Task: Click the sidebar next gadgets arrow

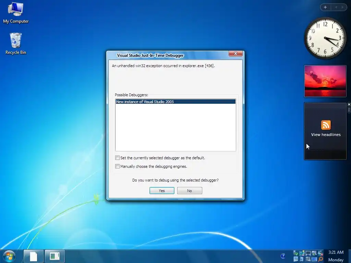Action: [342, 8]
